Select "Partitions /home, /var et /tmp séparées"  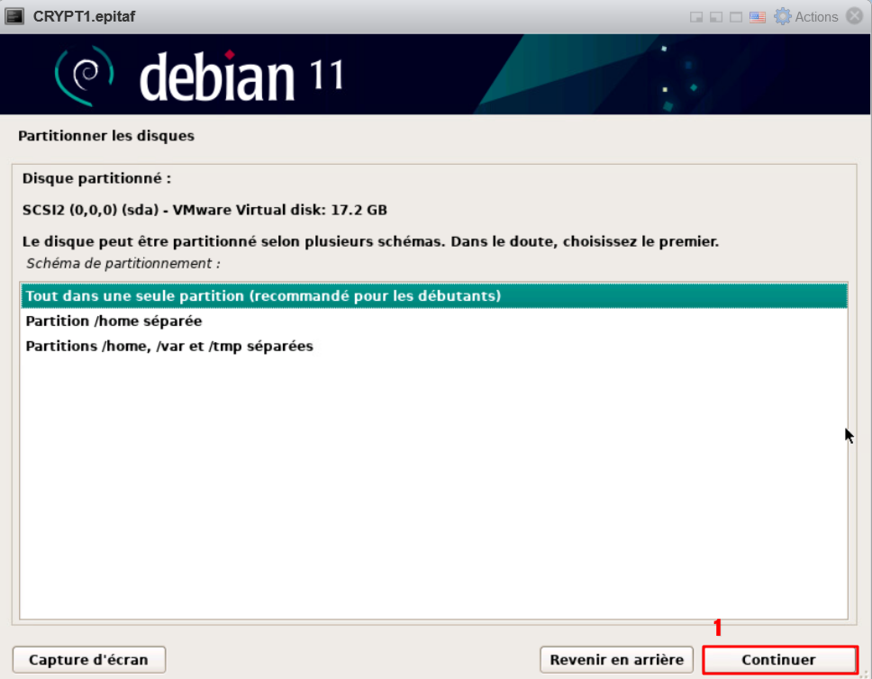pos(169,346)
